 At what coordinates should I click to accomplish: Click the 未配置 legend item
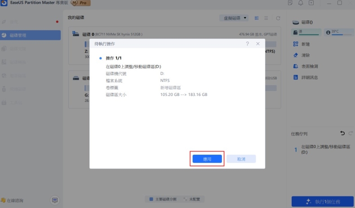pos(192,199)
